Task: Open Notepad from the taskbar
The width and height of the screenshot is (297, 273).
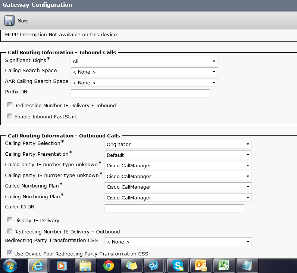Action: [247, 266]
